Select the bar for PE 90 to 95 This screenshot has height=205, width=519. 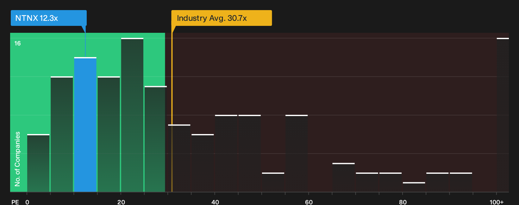click(461, 182)
